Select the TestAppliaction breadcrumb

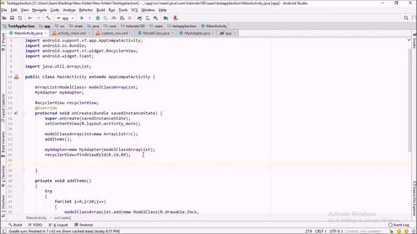pos(19,26)
